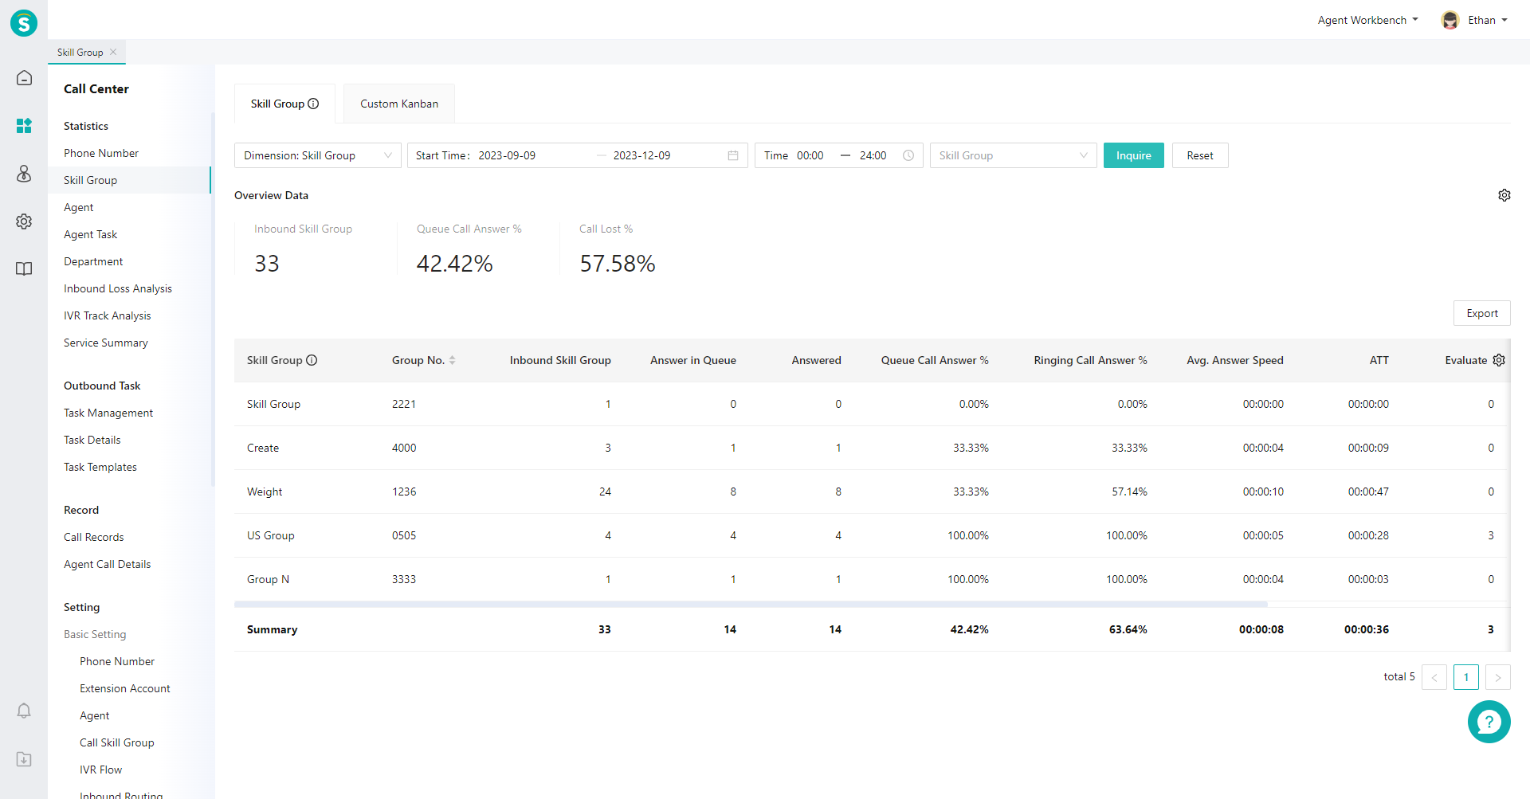The image size is (1530, 799).
Task: Open Department statistics
Action: (x=93, y=261)
